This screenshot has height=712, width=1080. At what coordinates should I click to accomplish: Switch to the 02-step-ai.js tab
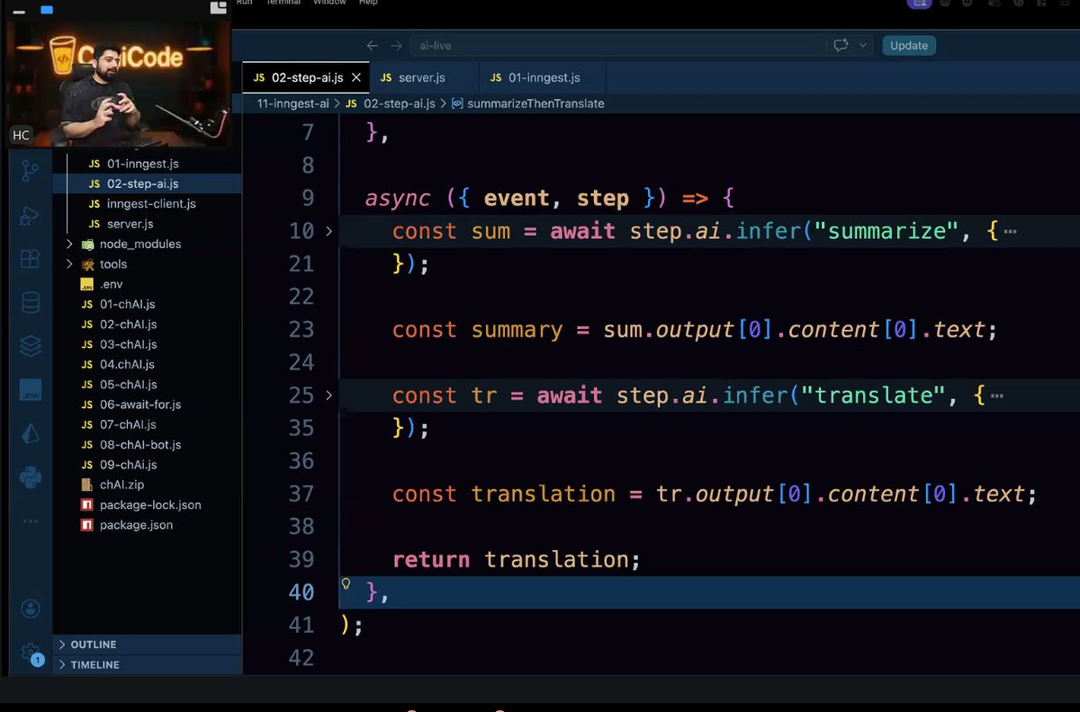pyautogui.click(x=306, y=78)
